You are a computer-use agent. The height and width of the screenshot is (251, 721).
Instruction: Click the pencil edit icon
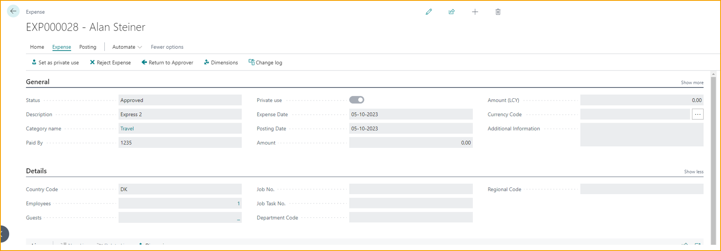429,12
